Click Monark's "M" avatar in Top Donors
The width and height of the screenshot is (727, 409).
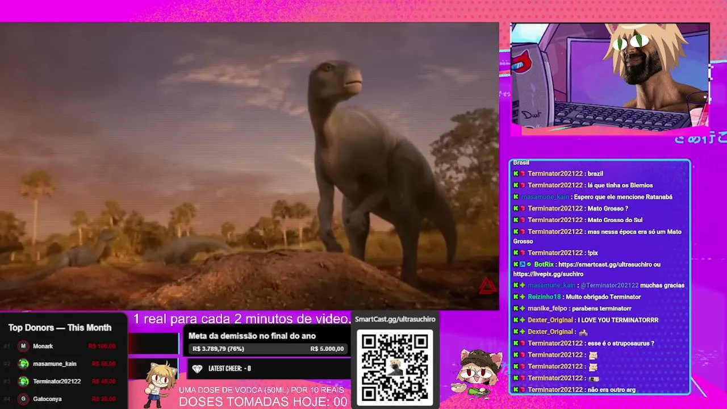pos(23,346)
